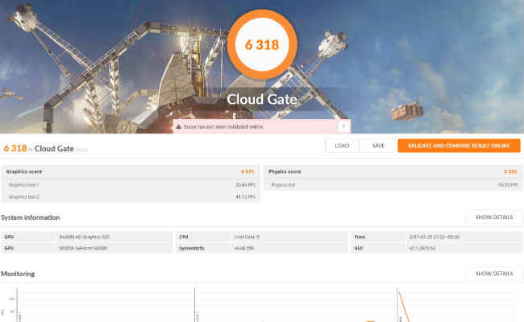524x322 pixels.
Task: Select the SystemInfo version value
Action: pyautogui.click(x=244, y=248)
